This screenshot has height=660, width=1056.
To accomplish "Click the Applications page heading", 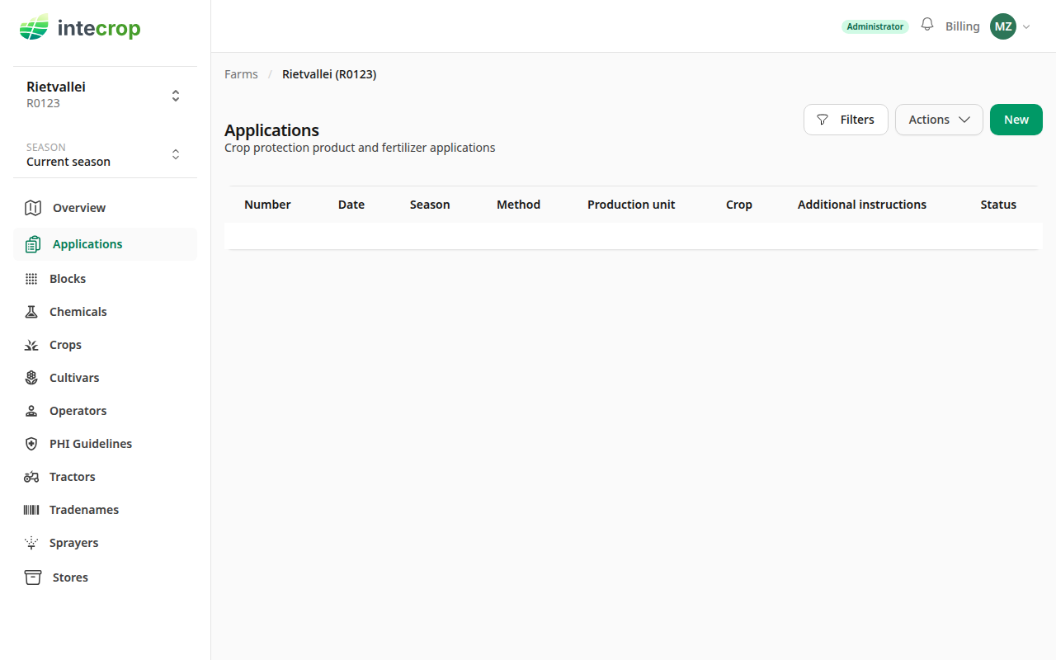I will (x=271, y=130).
